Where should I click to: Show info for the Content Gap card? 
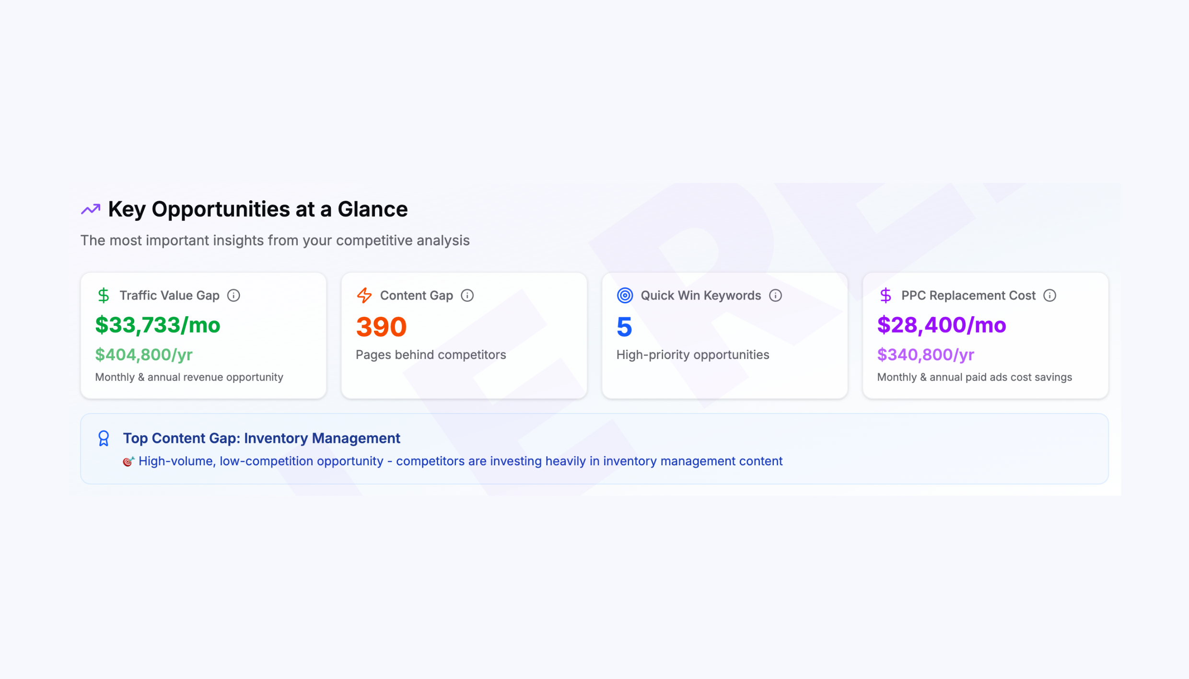pyautogui.click(x=467, y=295)
